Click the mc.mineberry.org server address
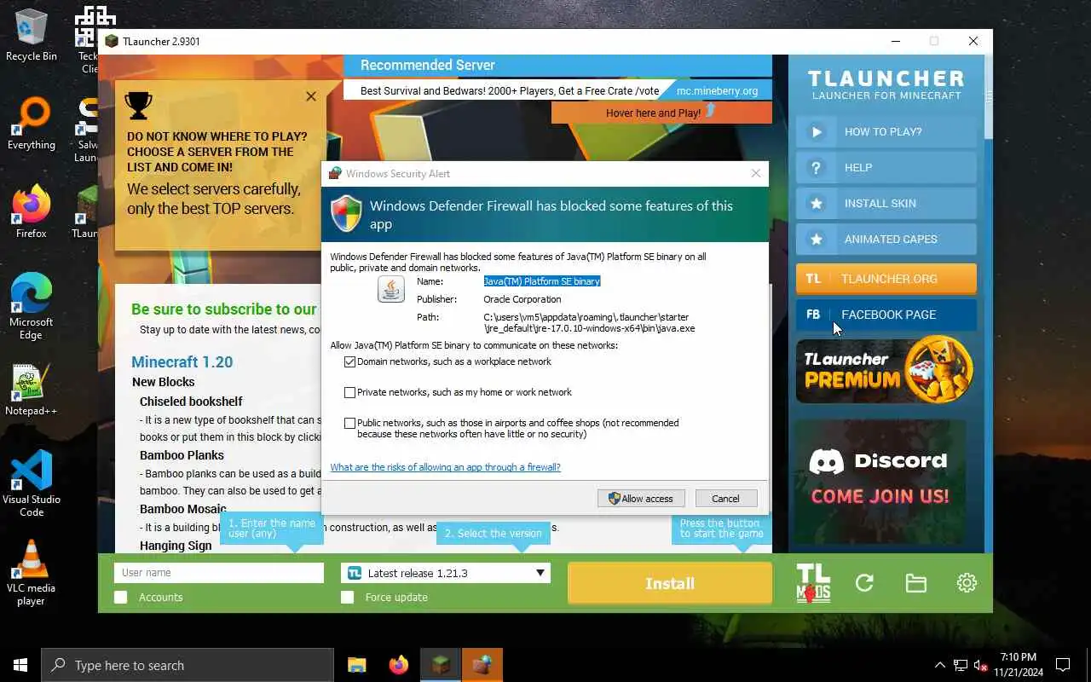 point(717,90)
